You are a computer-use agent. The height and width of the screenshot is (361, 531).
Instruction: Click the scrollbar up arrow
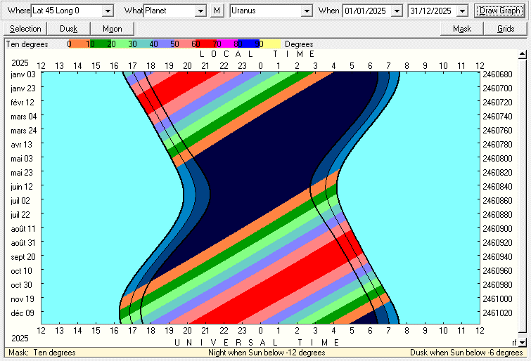tap(522, 54)
